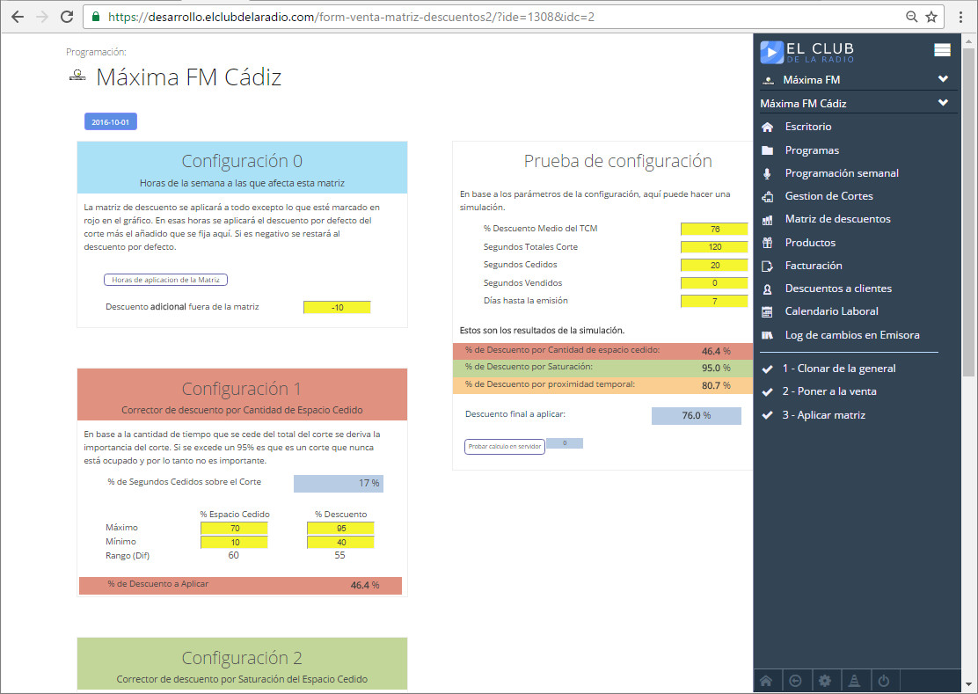
Task: Click the 80.7 % proximidad temporal row
Action: pyautogui.click(x=602, y=385)
